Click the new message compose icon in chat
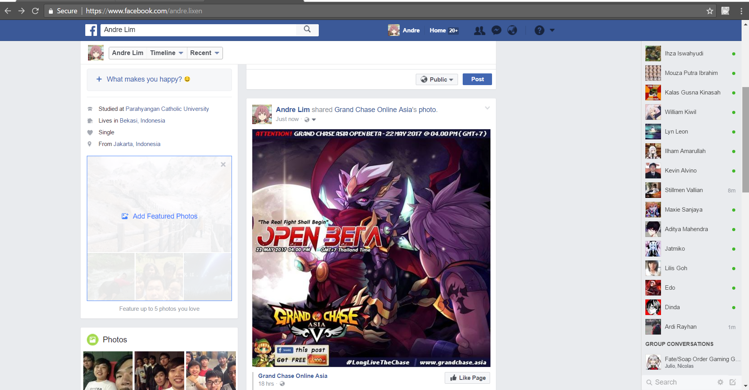This screenshot has width=749, height=390. pyautogui.click(x=733, y=382)
